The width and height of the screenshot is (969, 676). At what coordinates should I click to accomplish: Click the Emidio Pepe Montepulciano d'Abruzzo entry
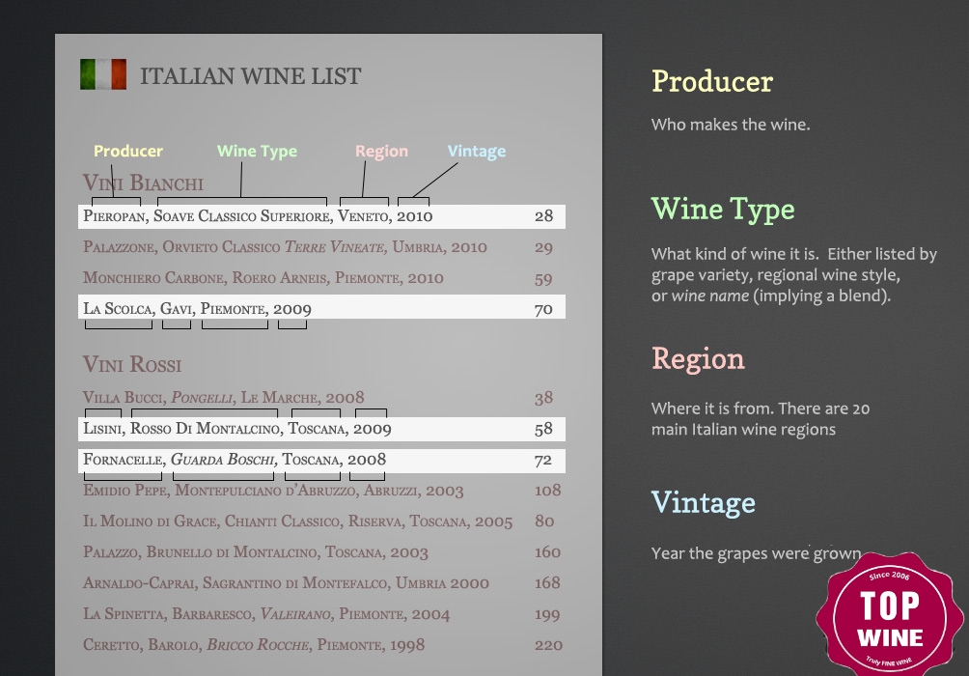pos(273,491)
